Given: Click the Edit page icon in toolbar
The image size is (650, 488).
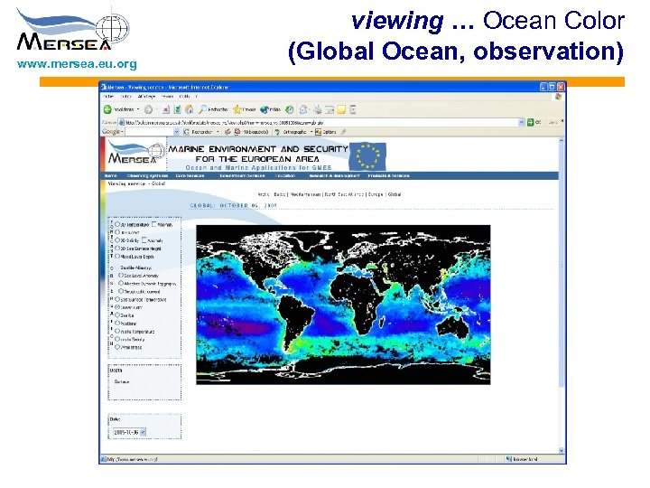Looking at the screenshot, I should (330, 109).
